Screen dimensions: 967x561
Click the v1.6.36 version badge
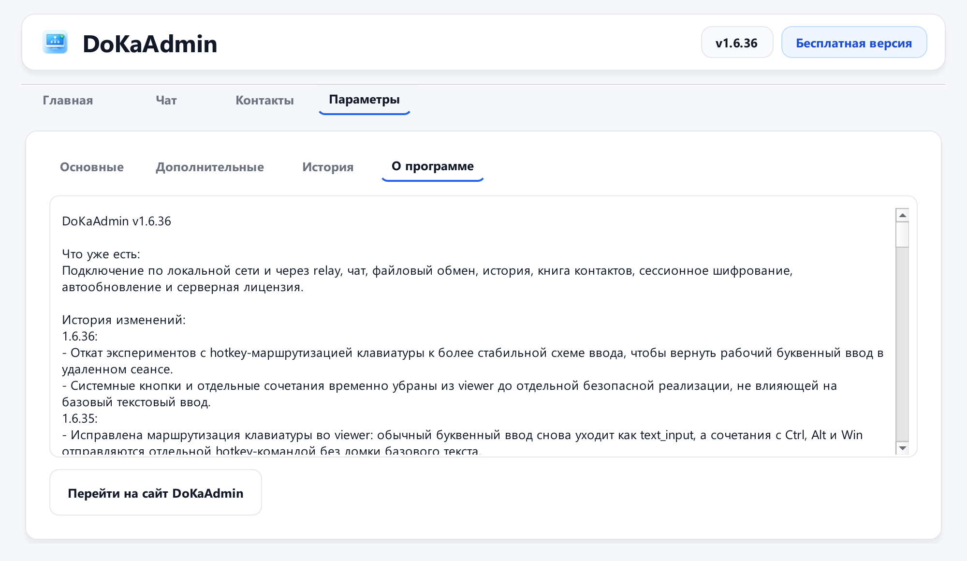pyautogui.click(x=737, y=43)
